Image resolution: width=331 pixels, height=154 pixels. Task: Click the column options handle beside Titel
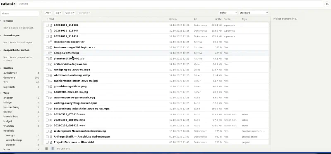47,19
